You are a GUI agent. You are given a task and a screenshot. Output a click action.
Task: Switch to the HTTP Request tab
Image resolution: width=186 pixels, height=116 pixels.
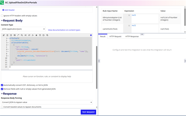[115, 37]
